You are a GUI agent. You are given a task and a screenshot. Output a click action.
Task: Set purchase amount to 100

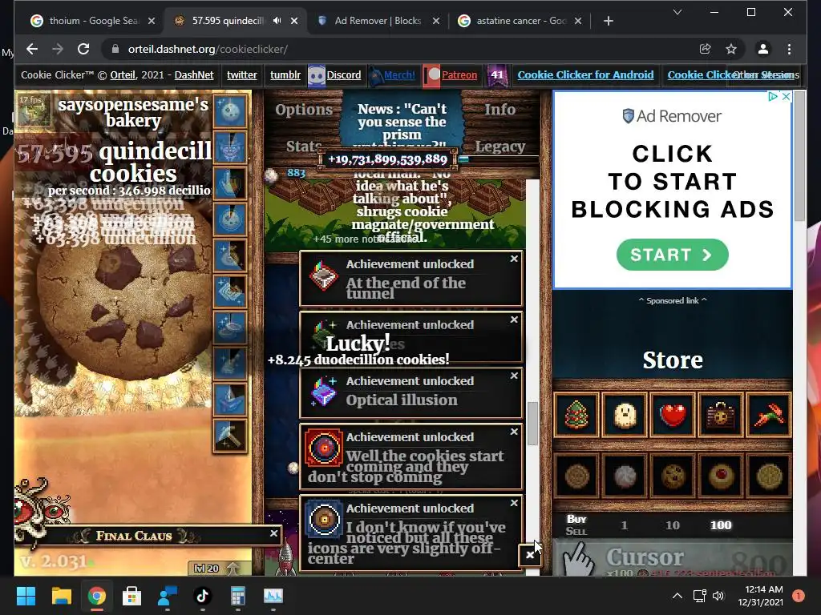(721, 525)
